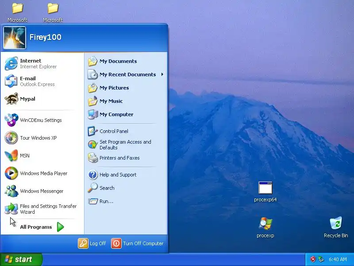354x266 pixels.
Task: Choose the "My Recent Documents" menu label
Action: [127, 74]
